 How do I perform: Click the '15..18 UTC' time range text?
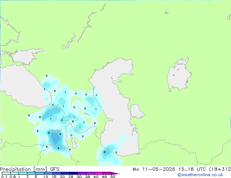192,169
